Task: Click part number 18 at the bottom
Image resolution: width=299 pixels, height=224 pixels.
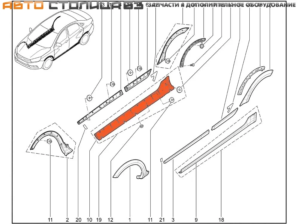Action: [x=221, y=220]
